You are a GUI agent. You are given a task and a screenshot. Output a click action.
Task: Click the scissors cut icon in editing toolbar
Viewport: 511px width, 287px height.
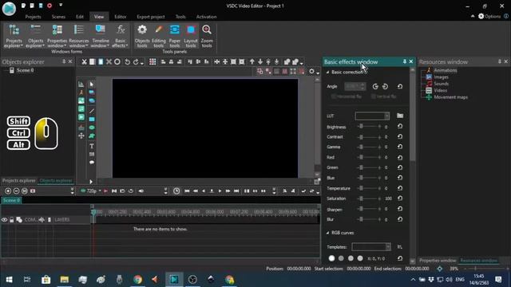coord(84,62)
